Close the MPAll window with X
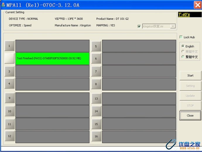The width and height of the screenshot is (202, 152). pos(197,5)
